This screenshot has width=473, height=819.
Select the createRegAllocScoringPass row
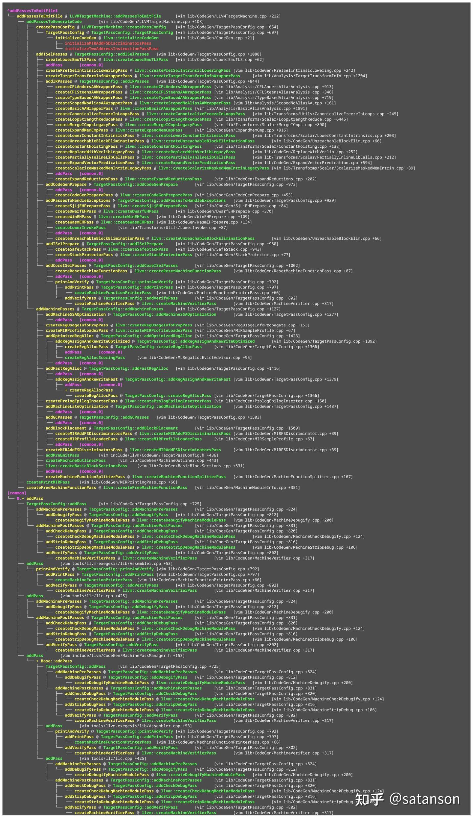click(x=158, y=358)
